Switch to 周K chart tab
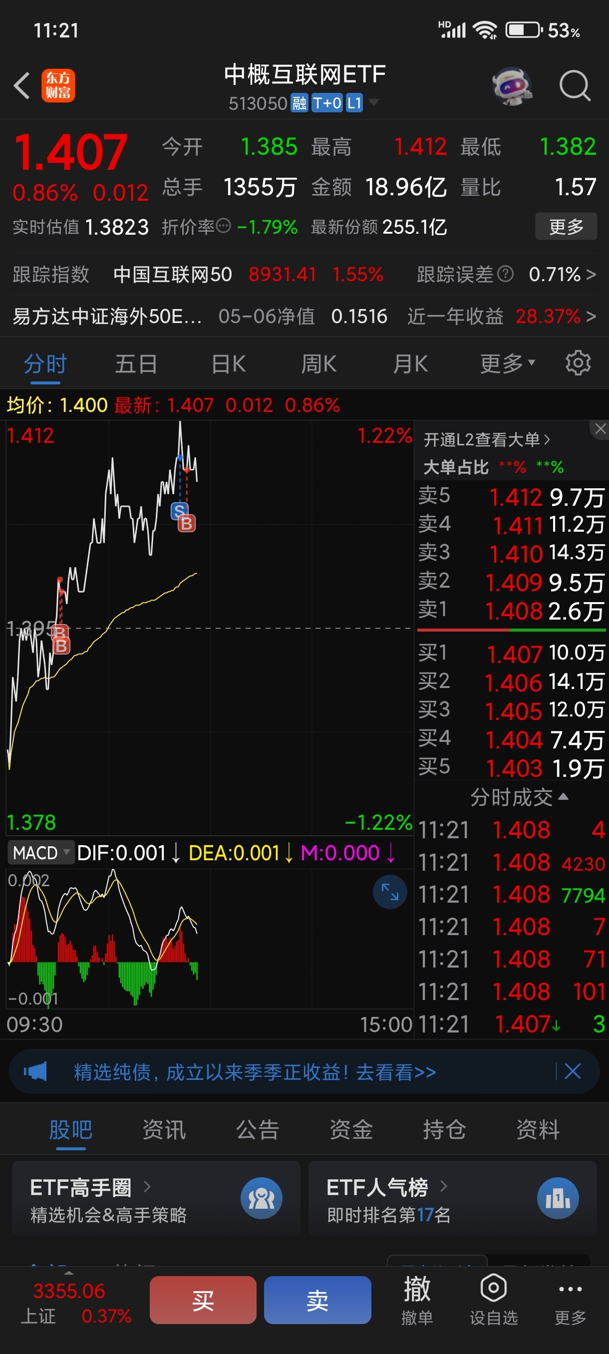The width and height of the screenshot is (609, 1354). tap(318, 364)
